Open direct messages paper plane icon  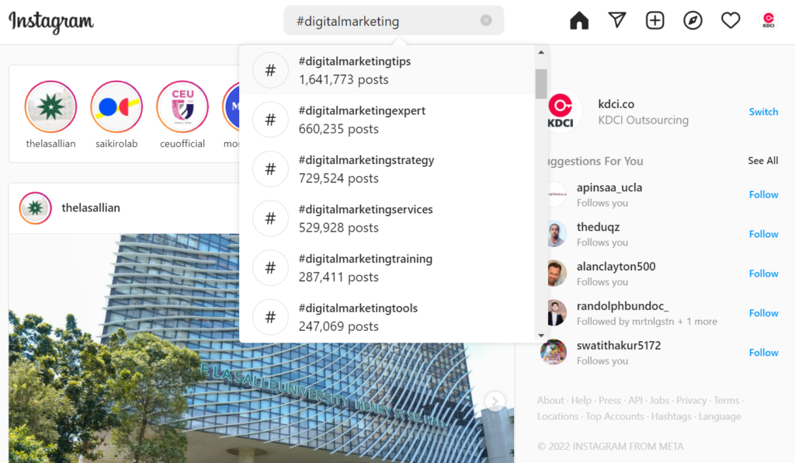click(x=617, y=20)
